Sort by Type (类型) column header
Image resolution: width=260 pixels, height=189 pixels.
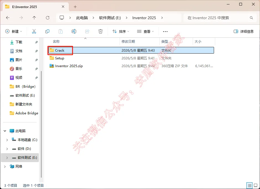pos(165,42)
